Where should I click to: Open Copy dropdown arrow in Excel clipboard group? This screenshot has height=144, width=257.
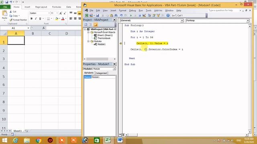[x=19, y=16]
